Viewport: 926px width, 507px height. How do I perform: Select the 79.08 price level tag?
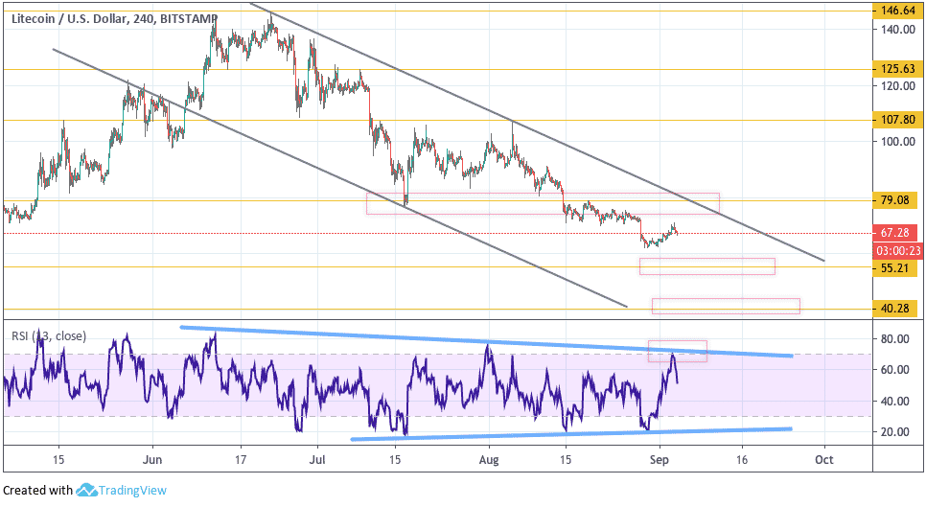point(894,200)
